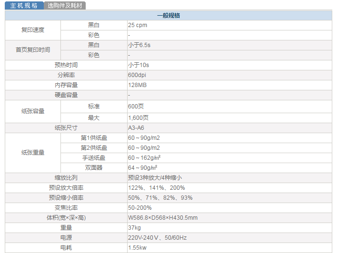Click the 重量 label
This screenshot has height=253, width=338.
click(x=66, y=228)
